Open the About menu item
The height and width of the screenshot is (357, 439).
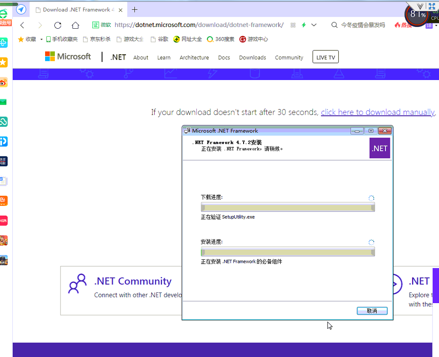point(141,57)
